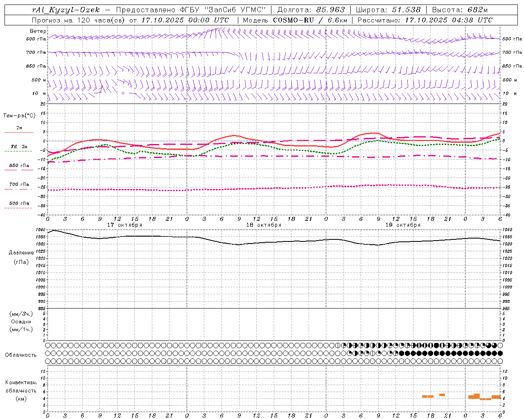Click the 850 гПа entry in temperature legend
Image resolution: width=524 pixels, height=419 pixels.
tap(19, 165)
